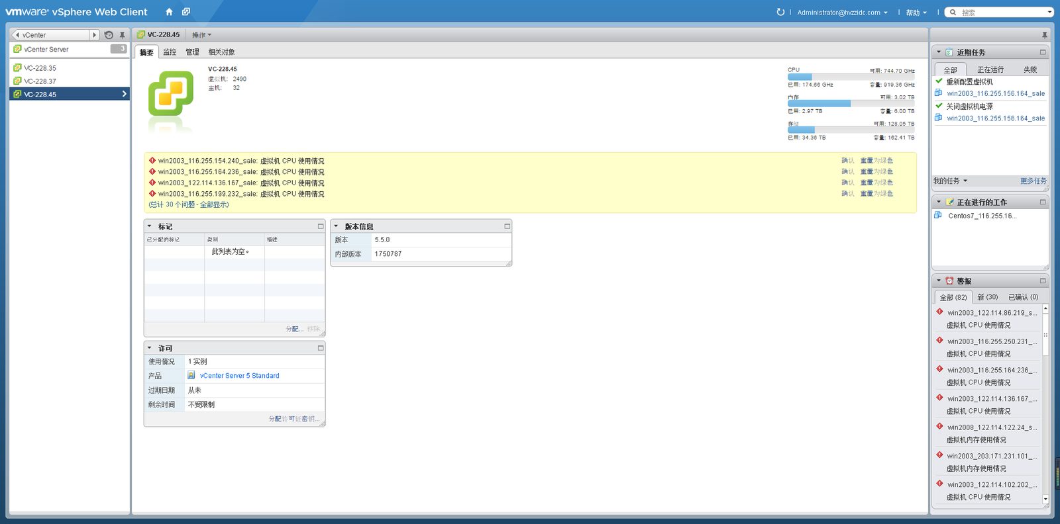Click the Assign License Key (分配许可证密钥) link
Image resolution: width=1060 pixels, height=524 pixels.
click(294, 419)
